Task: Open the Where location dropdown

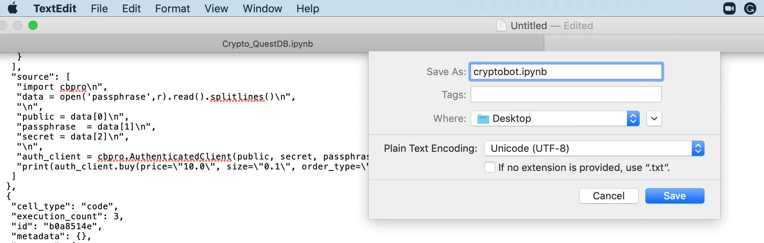Action: pyautogui.click(x=555, y=118)
